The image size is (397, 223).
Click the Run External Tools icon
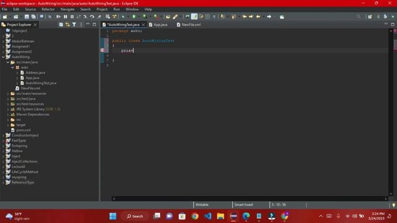pos(156,17)
